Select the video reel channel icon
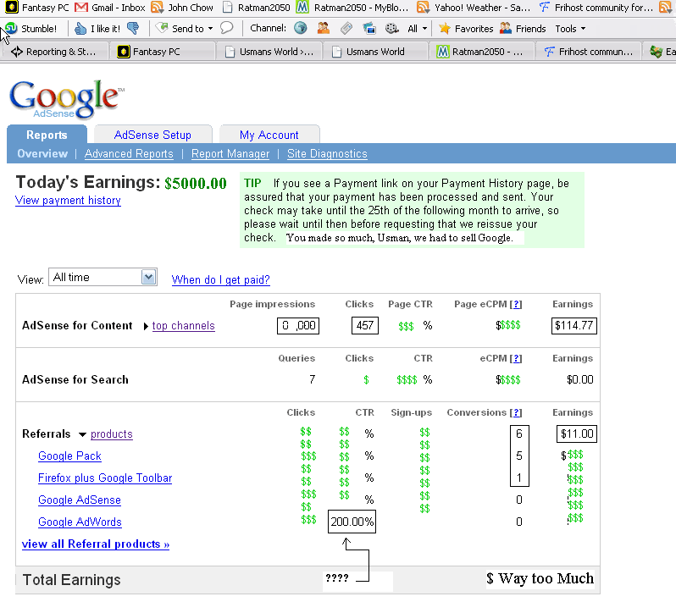Viewport: 676px width, 602px height. (x=392, y=29)
